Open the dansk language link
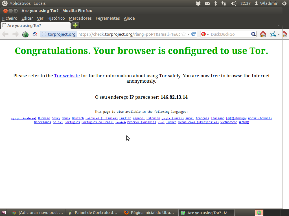Viewport: 289px width, 216px height. coord(66,118)
